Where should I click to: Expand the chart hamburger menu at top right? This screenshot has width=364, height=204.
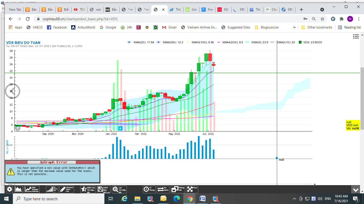[356, 36]
